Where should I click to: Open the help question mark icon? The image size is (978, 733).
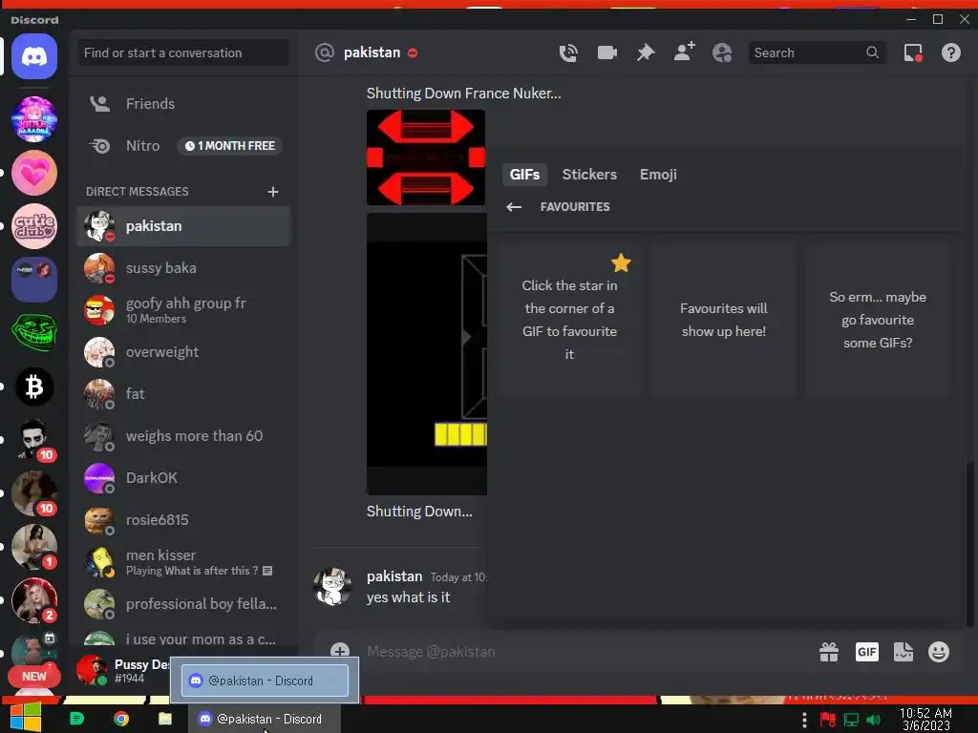(x=950, y=53)
